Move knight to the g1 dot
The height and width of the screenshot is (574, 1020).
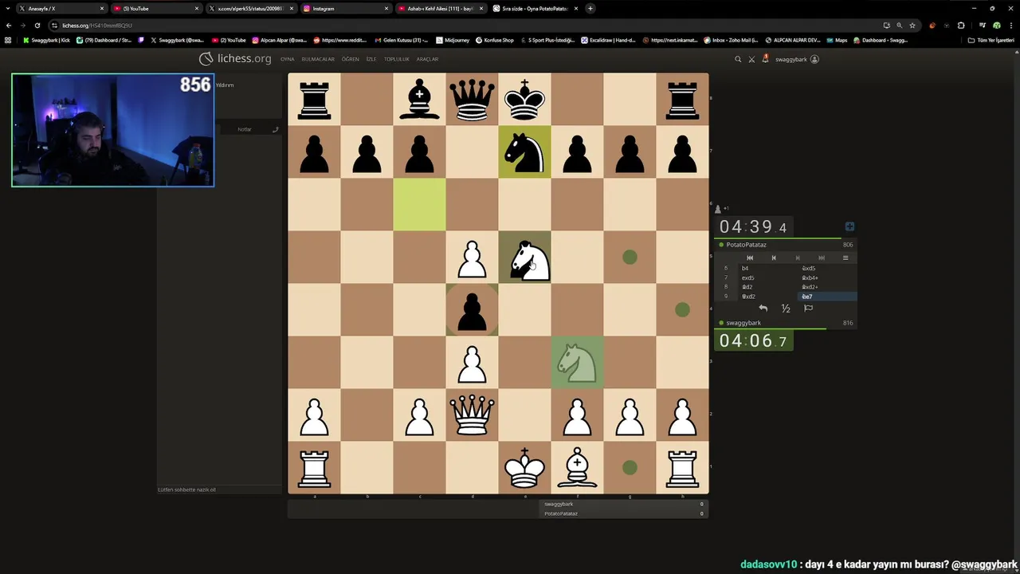tap(630, 468)
